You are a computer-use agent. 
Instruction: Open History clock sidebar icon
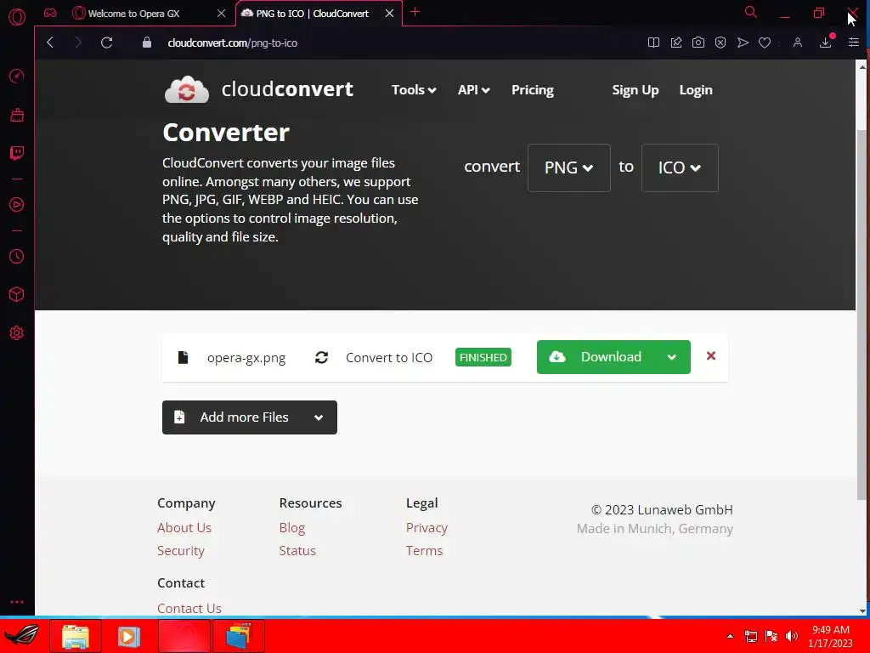pos(17,256)
